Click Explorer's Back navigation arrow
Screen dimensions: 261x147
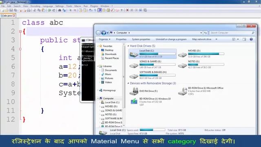tap(98, 33)
